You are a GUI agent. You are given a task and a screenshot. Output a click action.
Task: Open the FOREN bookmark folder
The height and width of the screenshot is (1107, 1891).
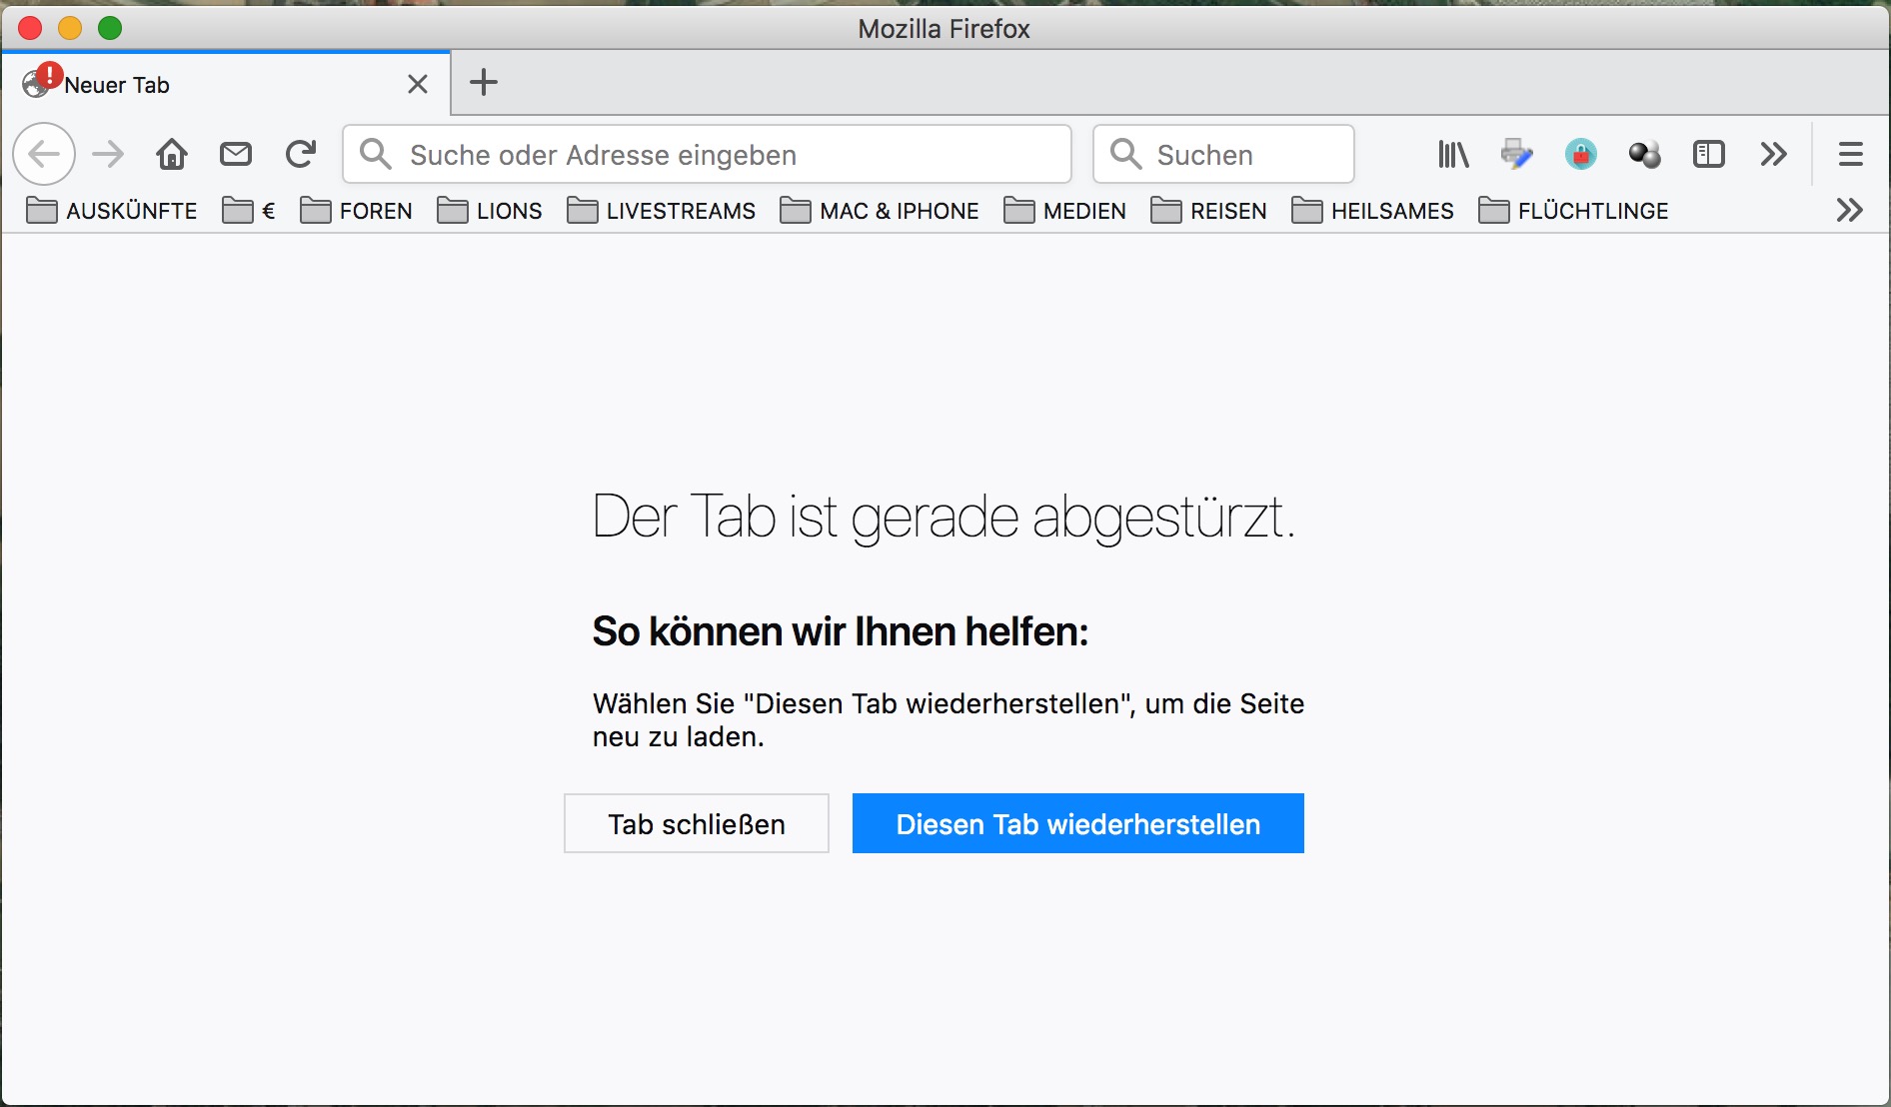click(x=356, y=211)
